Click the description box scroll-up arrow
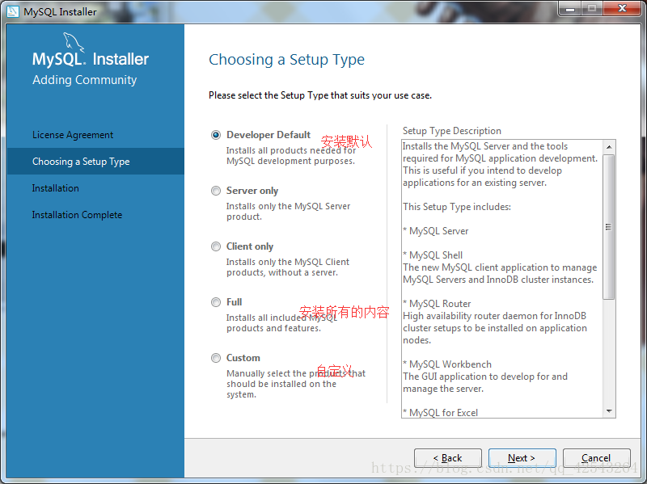Screen dimensions: 647x484 609,147
